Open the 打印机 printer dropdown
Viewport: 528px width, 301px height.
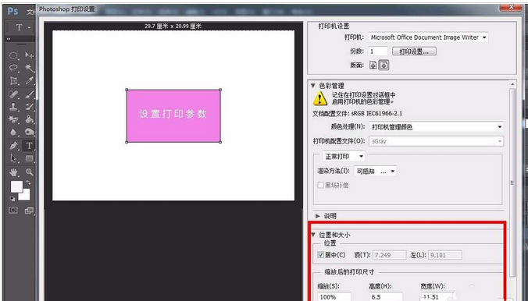pyautogui.click(x=428, y=37)
